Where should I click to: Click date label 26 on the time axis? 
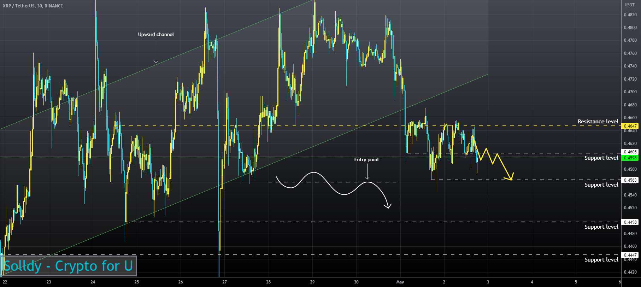(x=181, y=282)
